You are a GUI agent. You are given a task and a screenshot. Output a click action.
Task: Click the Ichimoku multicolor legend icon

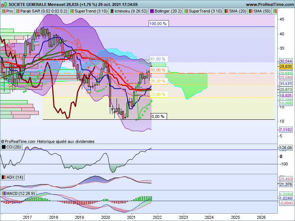tap(112, 11)
